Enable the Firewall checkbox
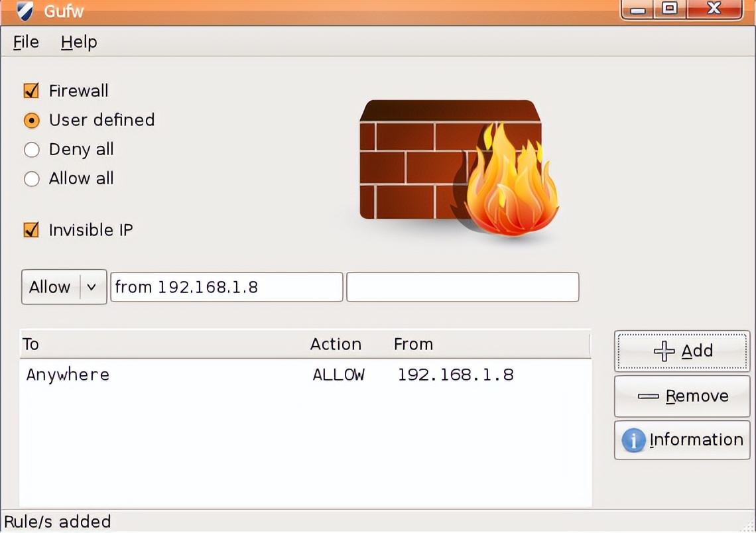Viewport: 756px width, 533px height. (x=31, y=90)
